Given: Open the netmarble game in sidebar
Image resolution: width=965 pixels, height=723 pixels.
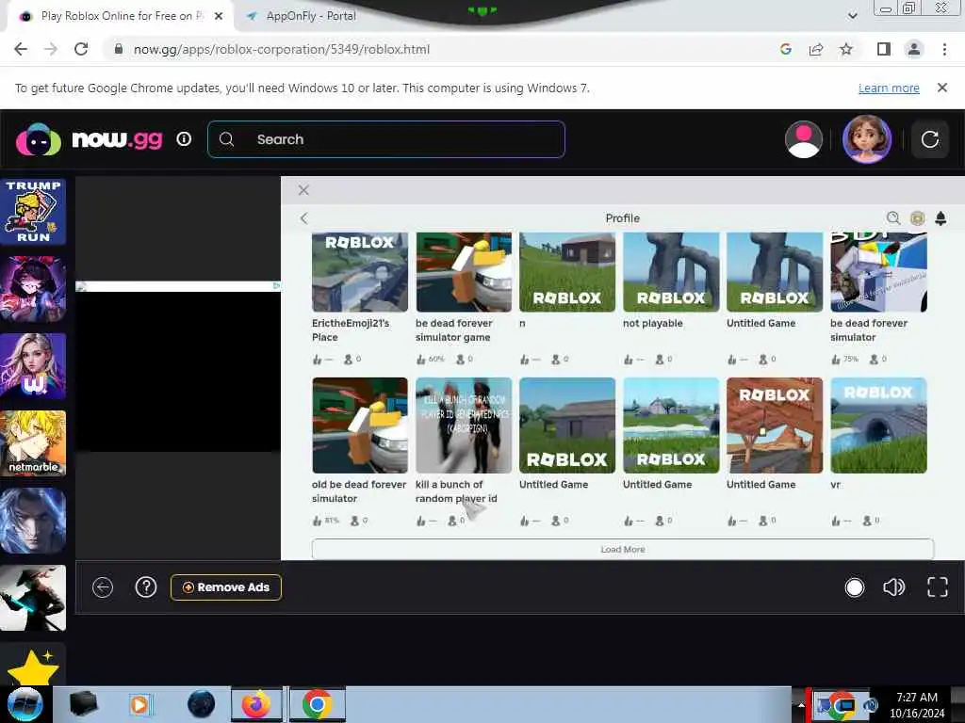Looking at the screenshot, I should point(33,443).
